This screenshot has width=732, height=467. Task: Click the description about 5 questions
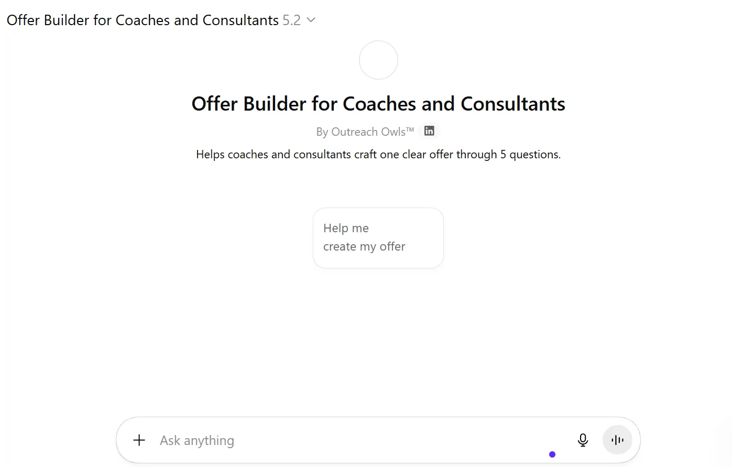[x=378, y=155]
